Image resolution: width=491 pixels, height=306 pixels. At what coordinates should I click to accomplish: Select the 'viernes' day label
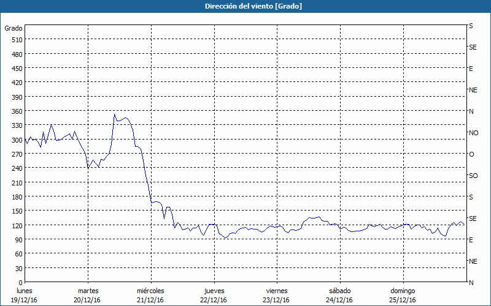277,291
